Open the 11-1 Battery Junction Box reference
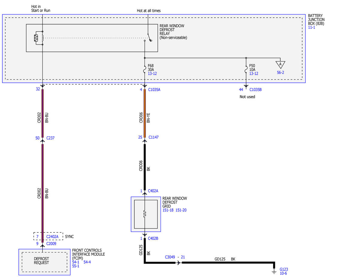Screen dimensions: 359x277 point(312,27)
